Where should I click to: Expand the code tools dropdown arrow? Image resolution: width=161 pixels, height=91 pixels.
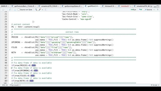(43, 10)
